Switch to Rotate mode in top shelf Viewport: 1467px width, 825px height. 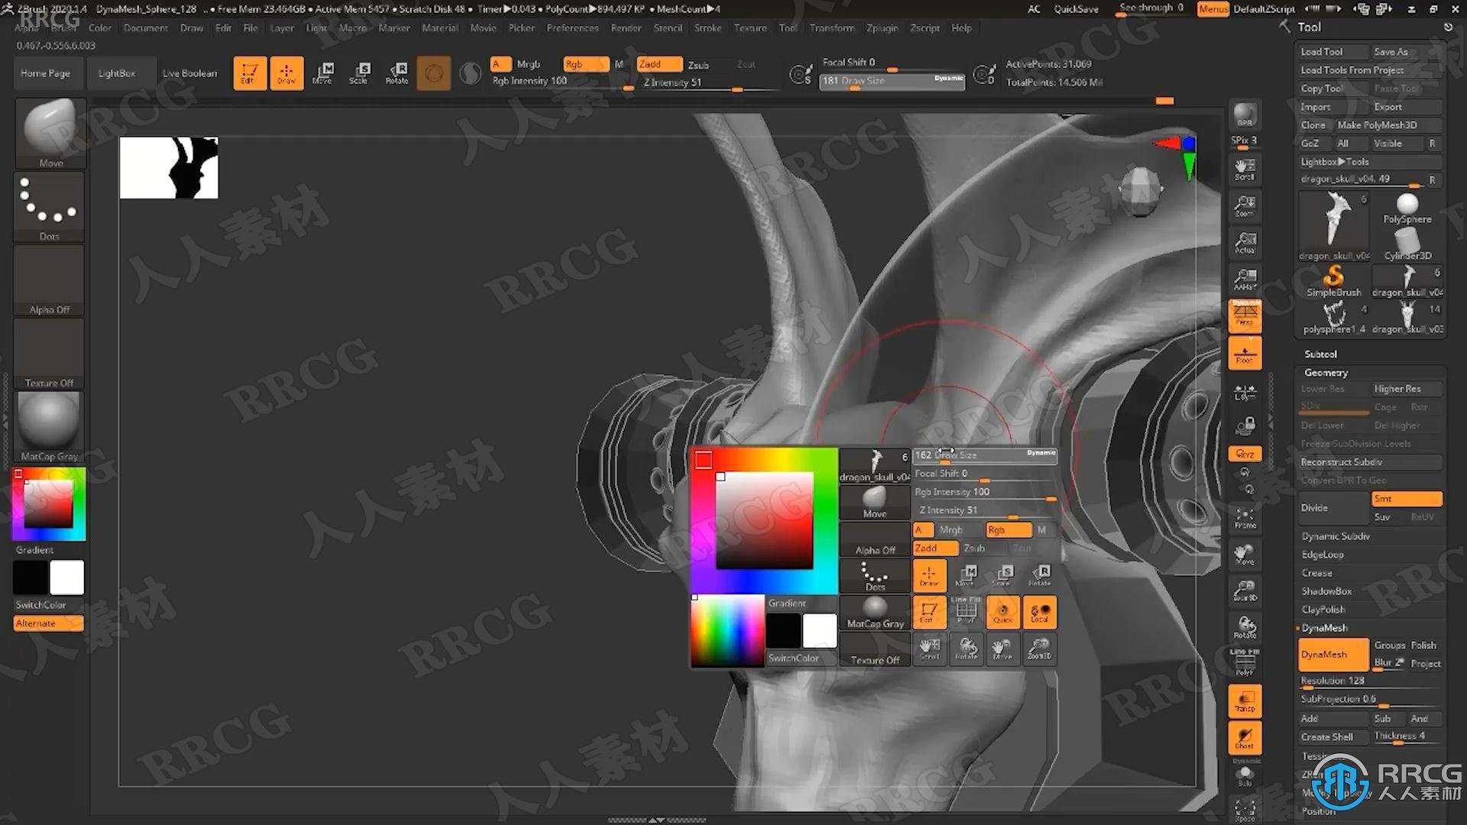click(397, 73)
